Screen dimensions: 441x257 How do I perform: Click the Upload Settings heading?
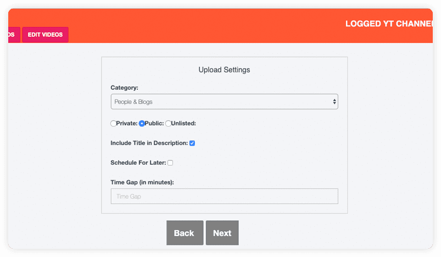224,70
